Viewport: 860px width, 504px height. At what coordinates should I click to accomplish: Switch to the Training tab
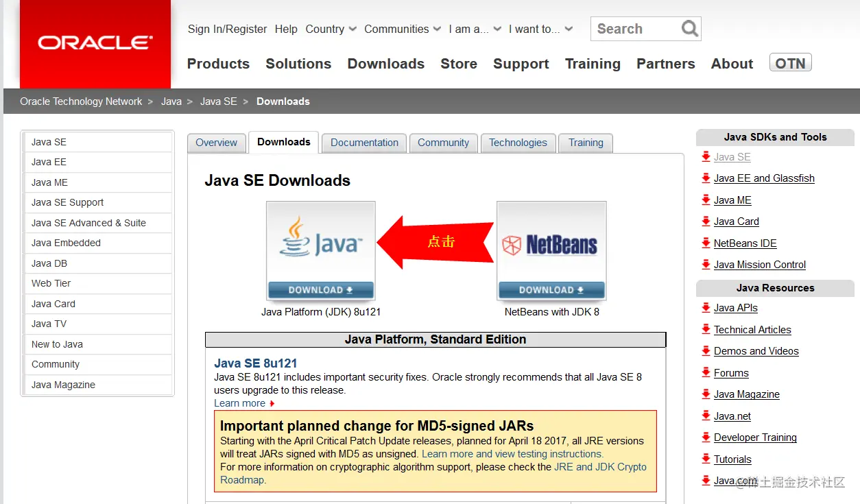click(x=586, y=143)
